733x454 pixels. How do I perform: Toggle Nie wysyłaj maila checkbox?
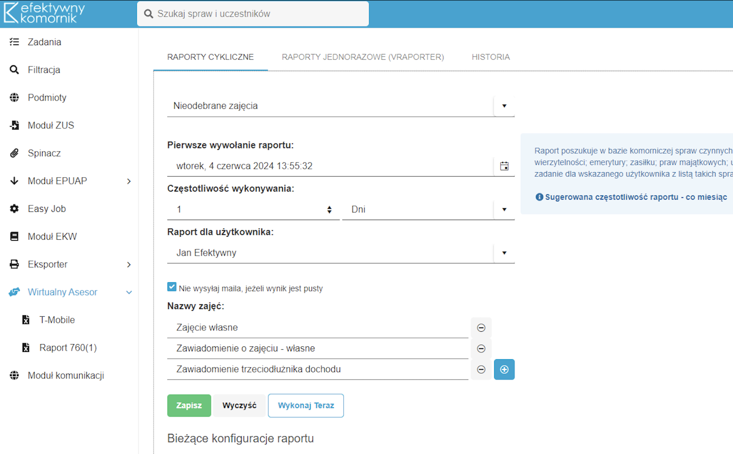point(172,287)
